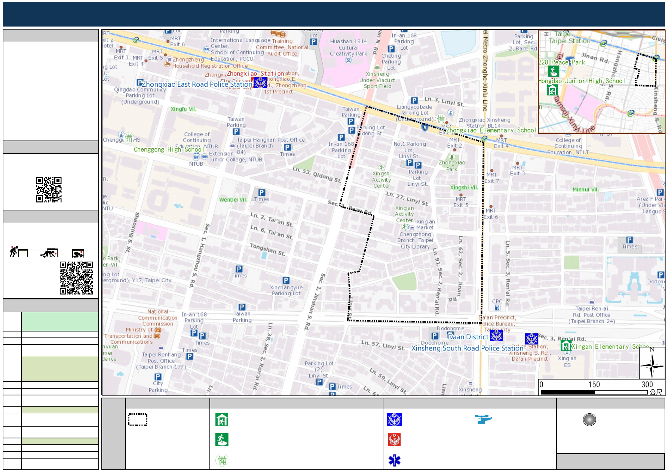Click the Chenggong High School label
The height and width of the screenshot is (472, 668).
click(x=169, y=149)
